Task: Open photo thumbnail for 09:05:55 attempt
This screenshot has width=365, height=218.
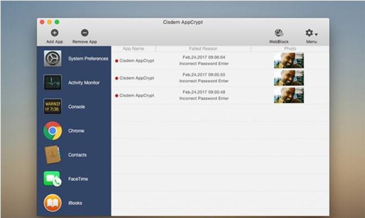Action: (289, 77)
